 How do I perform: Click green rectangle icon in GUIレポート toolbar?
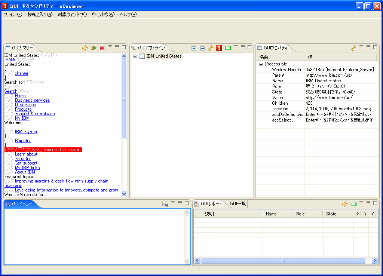click(353, 204)
